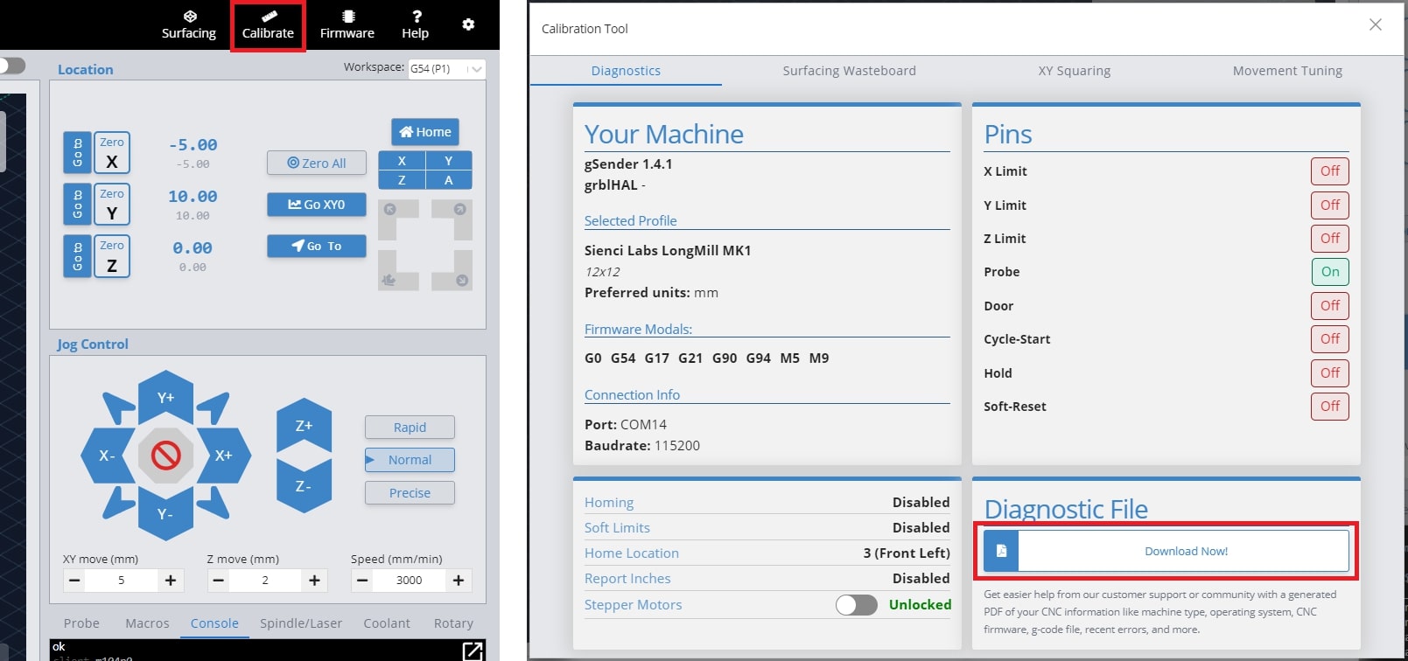Jog up using the Z+ button
1408x661 pixels.
pos(304,426)
